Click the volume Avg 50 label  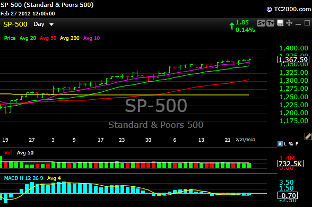click(25, 153)
